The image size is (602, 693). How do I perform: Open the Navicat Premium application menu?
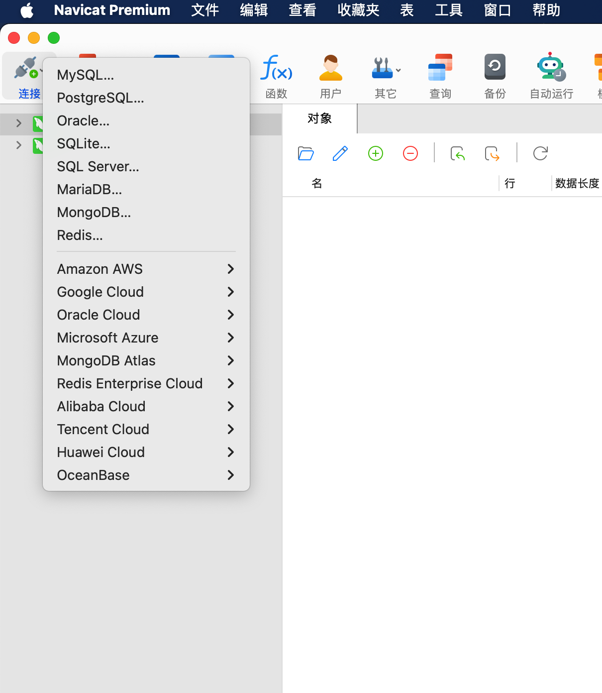pos(112,10)
